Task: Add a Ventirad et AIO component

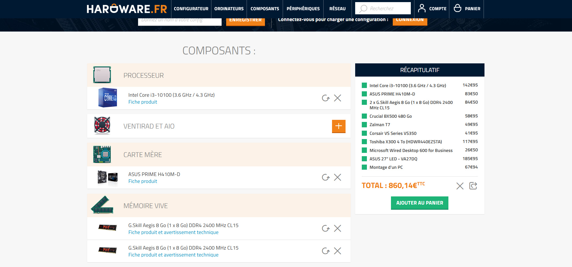Action: point(339,126)
